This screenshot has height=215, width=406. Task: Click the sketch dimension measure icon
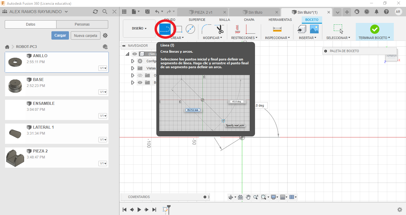(x=277, y=29)
